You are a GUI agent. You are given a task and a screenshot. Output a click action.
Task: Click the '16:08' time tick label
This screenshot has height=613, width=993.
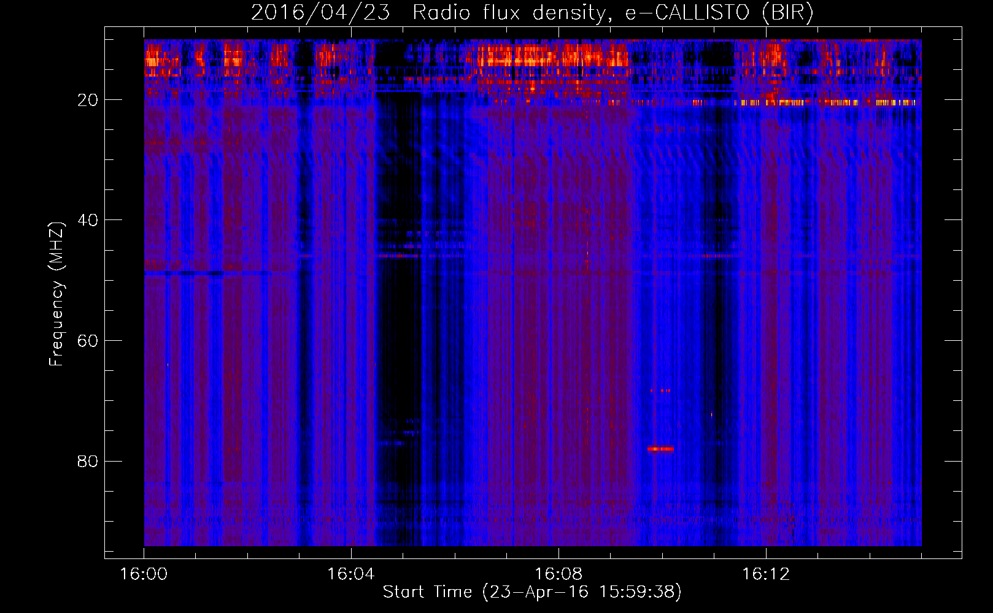pos(558,574)
